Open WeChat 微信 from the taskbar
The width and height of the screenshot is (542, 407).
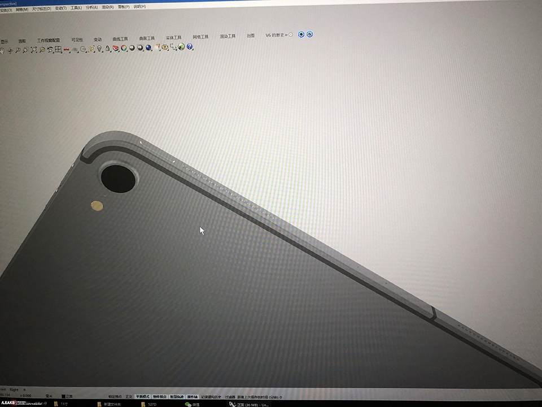(x=192, y=404)
